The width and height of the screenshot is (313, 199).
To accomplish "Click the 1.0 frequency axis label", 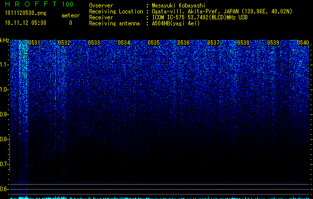I will [x=4, y=90].
